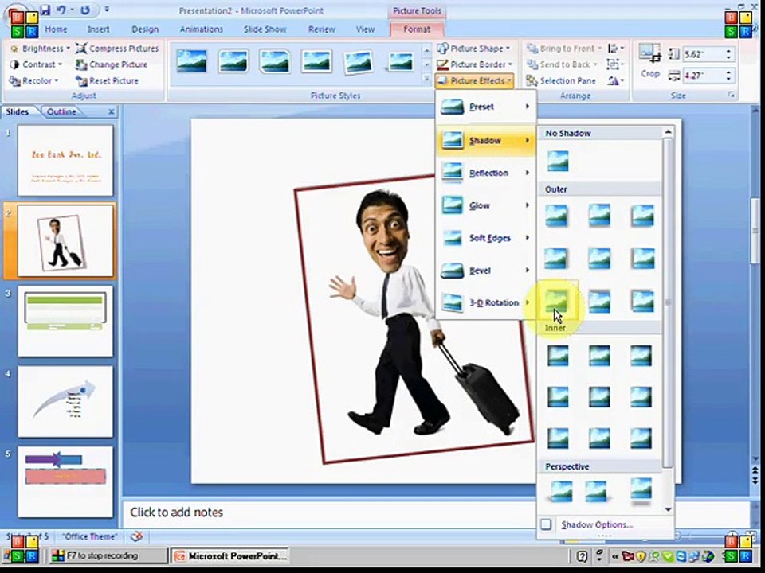This screenshot has width=765, height=573.
Task: Apply the first picture style thumbnail
Action: (192, 61)
